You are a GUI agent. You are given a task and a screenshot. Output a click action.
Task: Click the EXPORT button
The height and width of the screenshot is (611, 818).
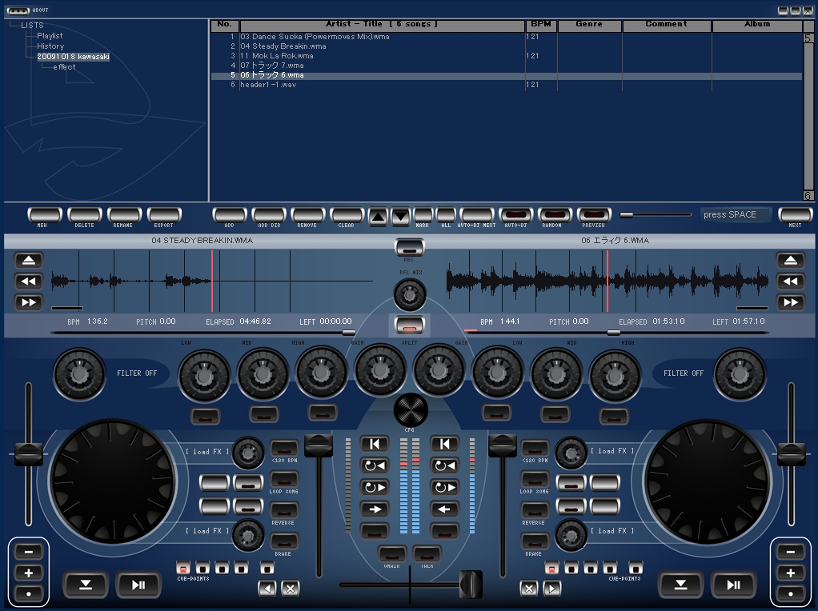164,215
